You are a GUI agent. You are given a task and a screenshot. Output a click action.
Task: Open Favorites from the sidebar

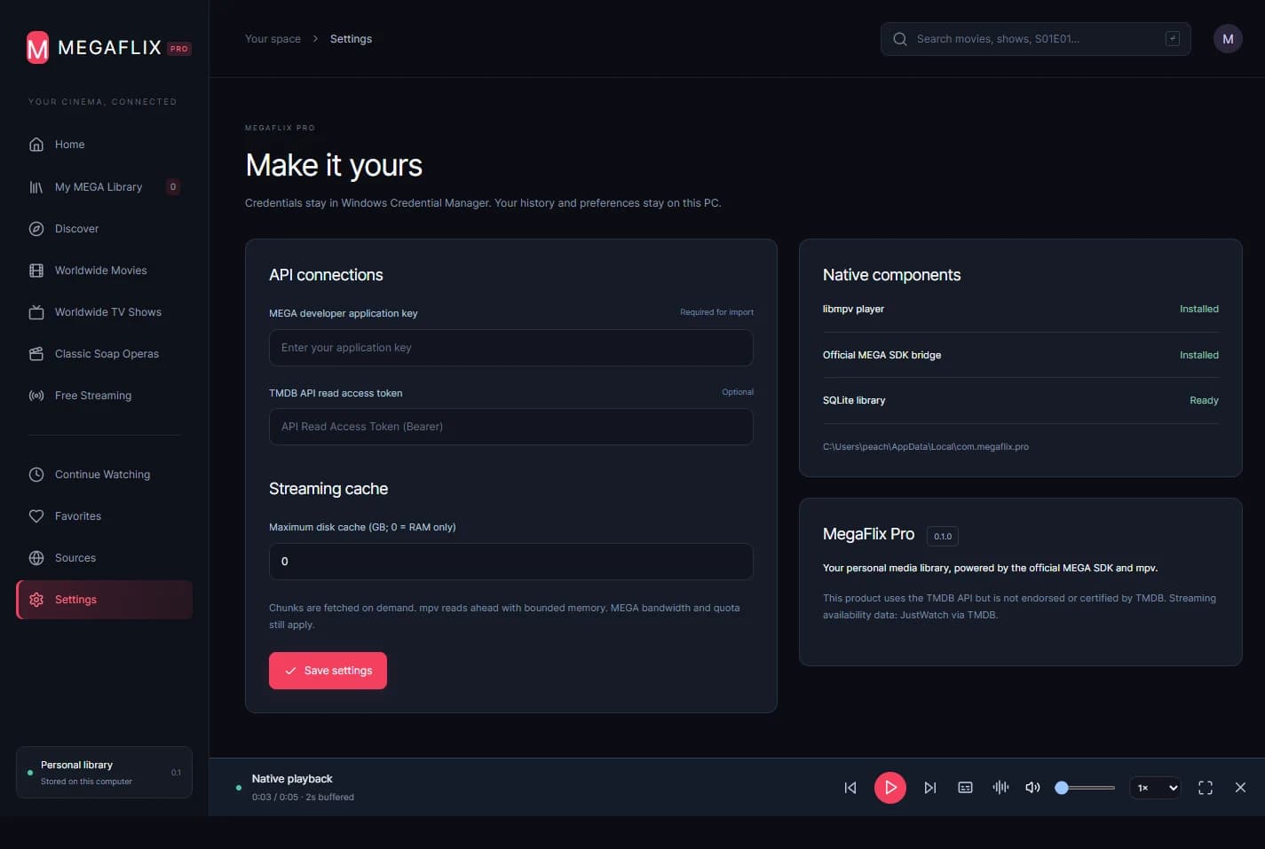[x=104, y=516]
